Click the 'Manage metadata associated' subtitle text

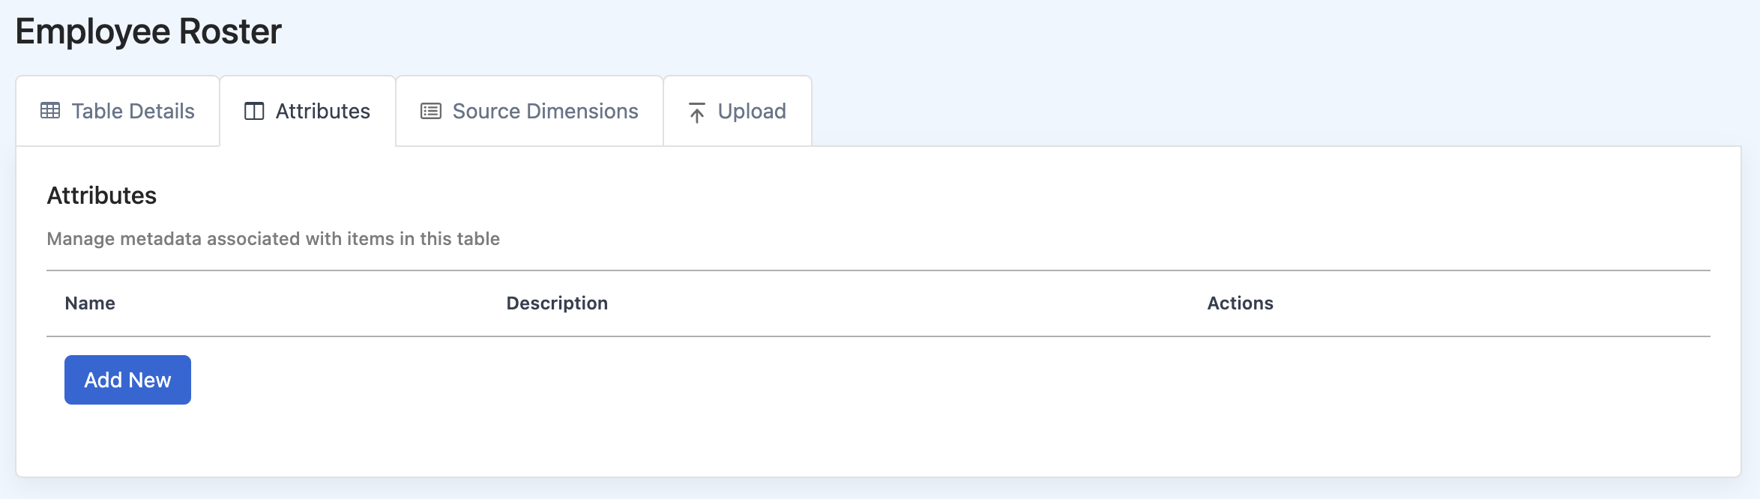(x=273, y=239)
